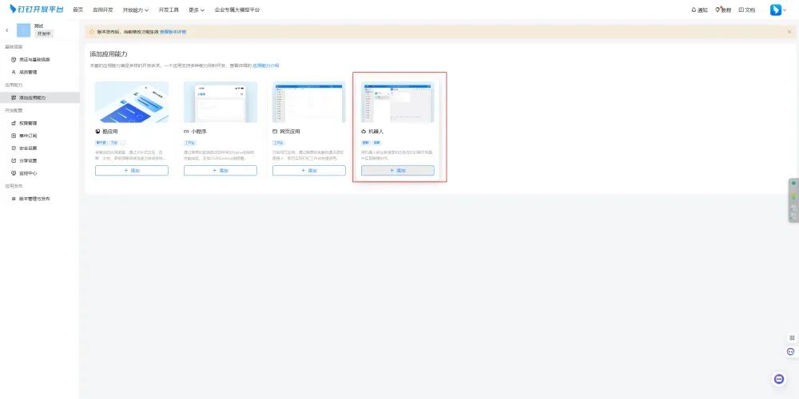
Task: Click the grid floating icon above feedback
Action: click(792, 338)
